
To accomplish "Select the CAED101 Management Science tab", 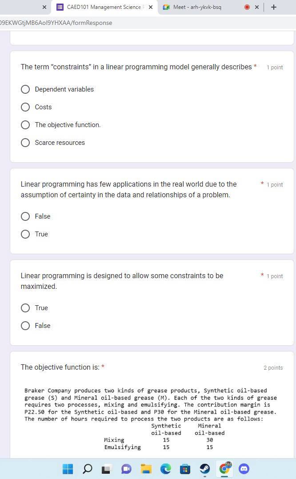I will point(101,7).
